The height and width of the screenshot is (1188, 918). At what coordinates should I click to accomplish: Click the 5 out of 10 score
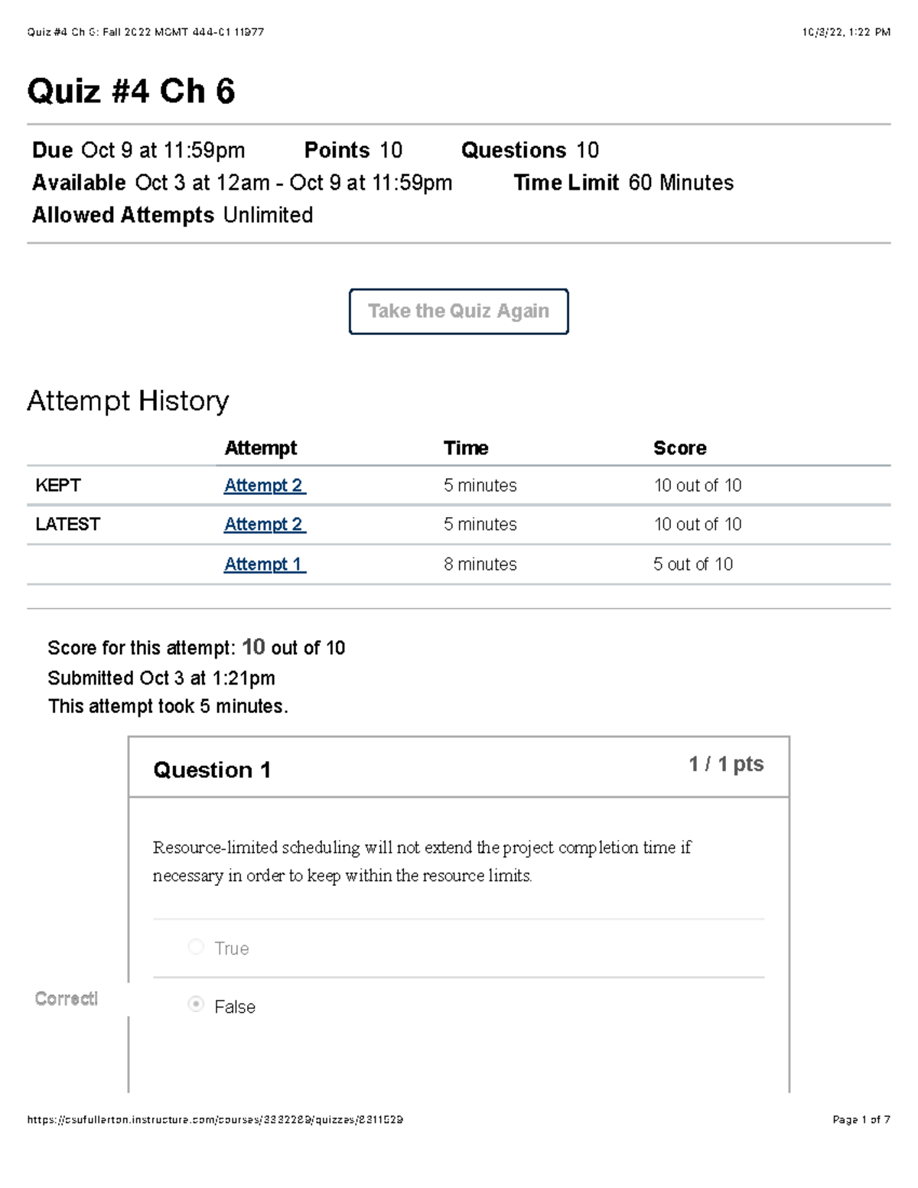[x=692, y=565]
